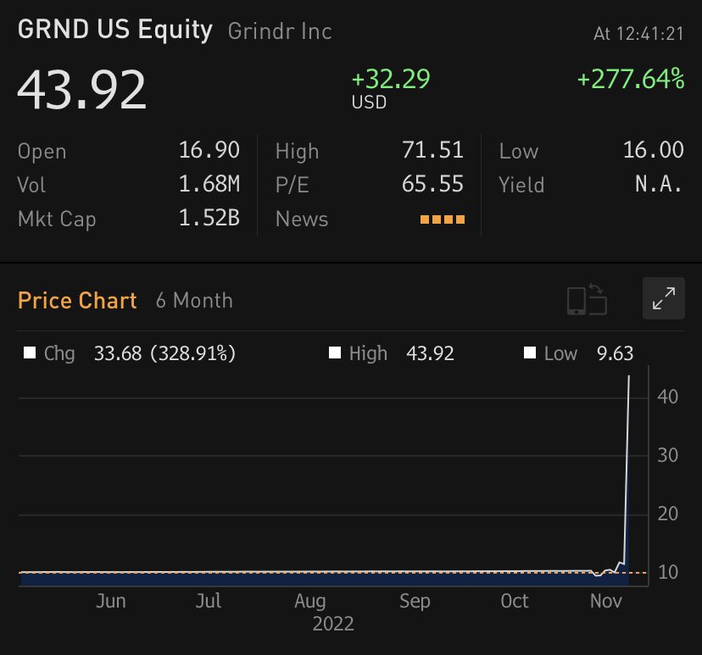This screenshot has width=702, height=655.
Task: Open the News row
Action: click(x=370, y=219)
